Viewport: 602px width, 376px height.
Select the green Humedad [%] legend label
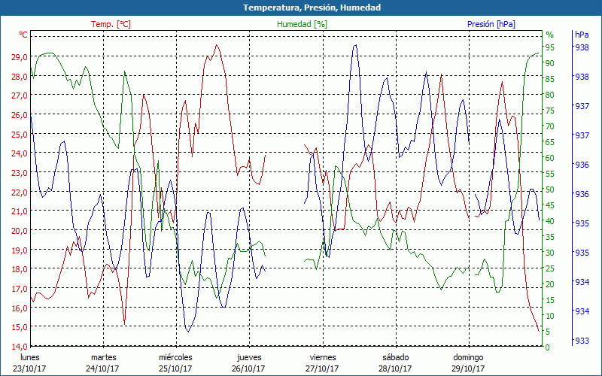[x=303, y=24]
